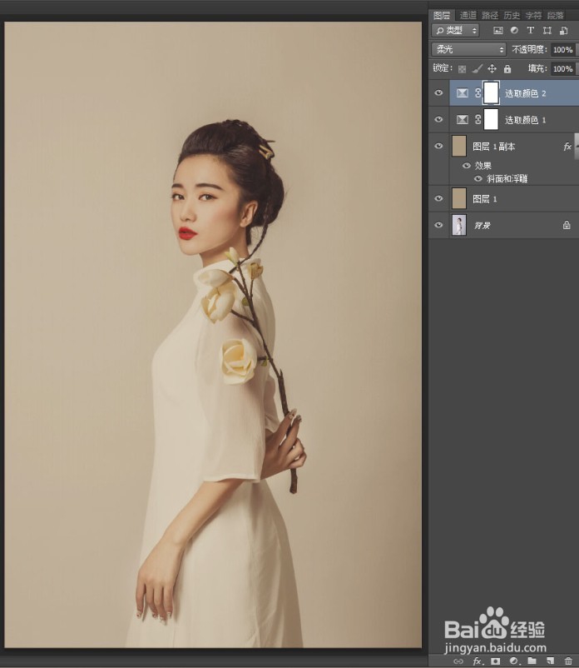Select the 图层 1 layer name
Screen dimensions: 579x668
[484, 199]
